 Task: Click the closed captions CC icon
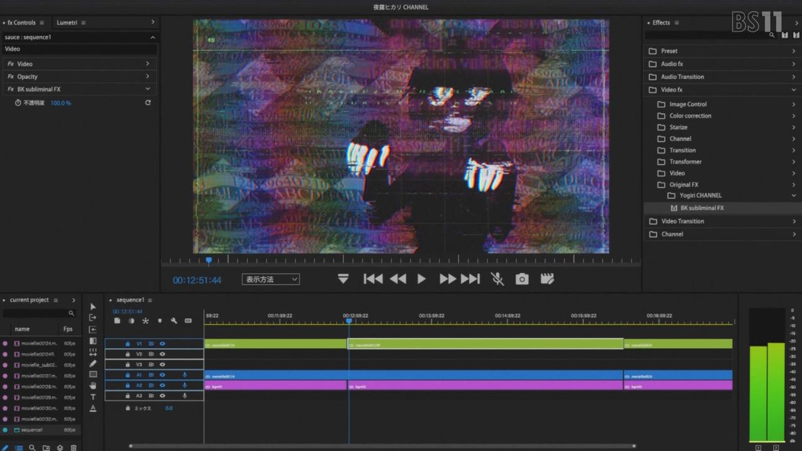tap(188, 321)
